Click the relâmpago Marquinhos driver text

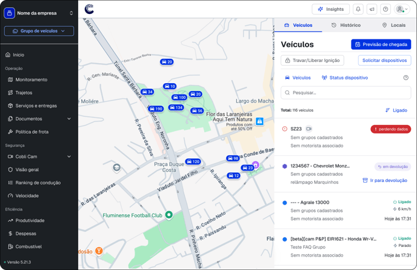(x=315, y=183)
